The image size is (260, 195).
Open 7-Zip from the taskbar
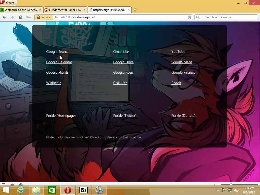pos(83,190)
